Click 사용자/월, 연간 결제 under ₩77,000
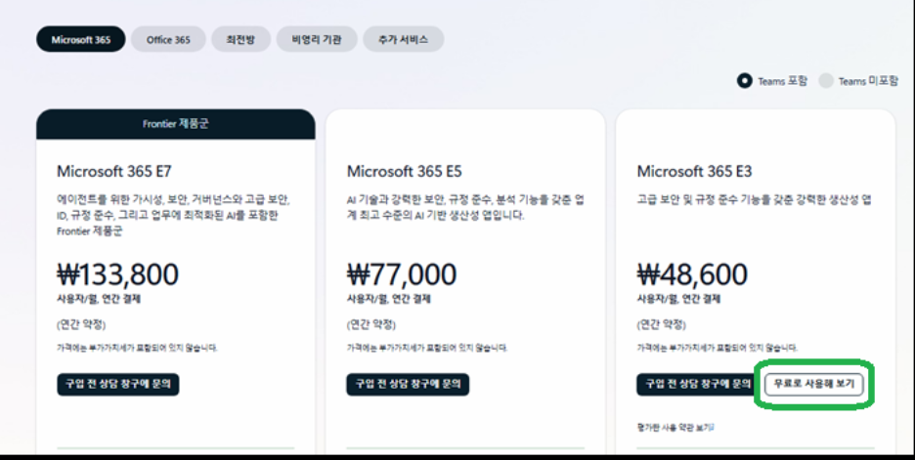Image resolution: width=915 pixels, height=460 pixels. click(389, 299)
